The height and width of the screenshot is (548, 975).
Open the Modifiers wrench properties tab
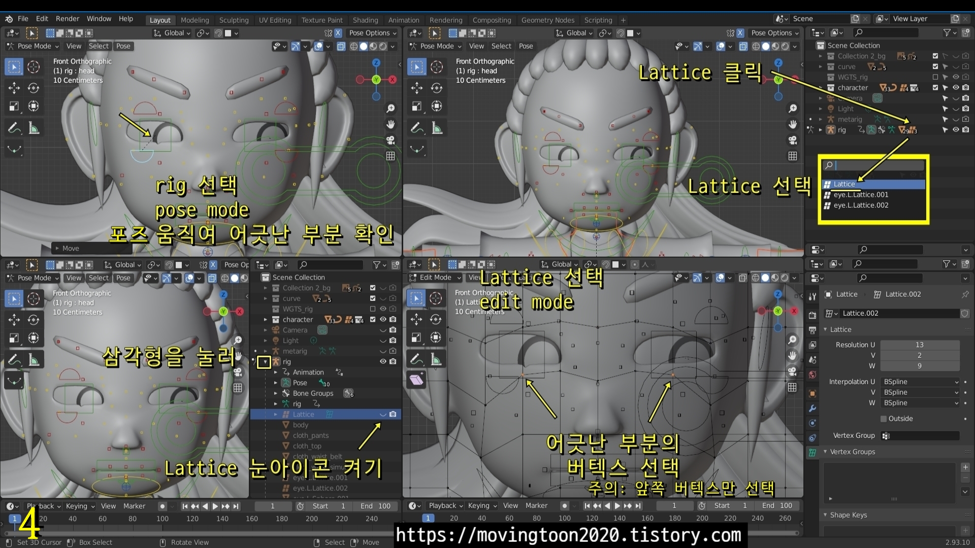pyautogui.click(x=812, y=408)
